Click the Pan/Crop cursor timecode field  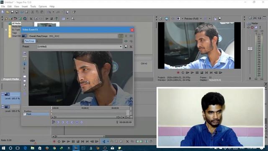click(x=126, y=122)
